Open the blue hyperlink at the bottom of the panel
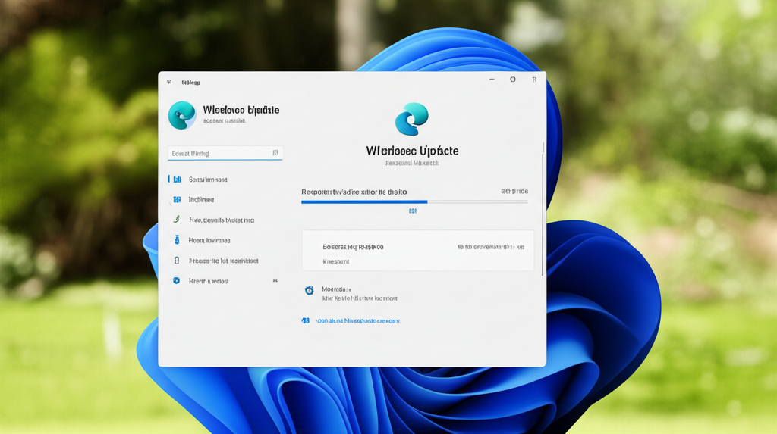Viewport: 777px width, 434px height. click(356, 320)
